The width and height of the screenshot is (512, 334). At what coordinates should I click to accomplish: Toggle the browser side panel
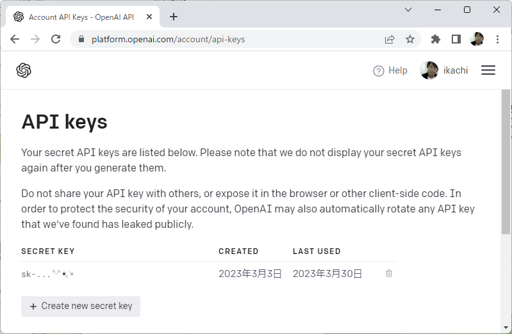(x=456, y=39)
